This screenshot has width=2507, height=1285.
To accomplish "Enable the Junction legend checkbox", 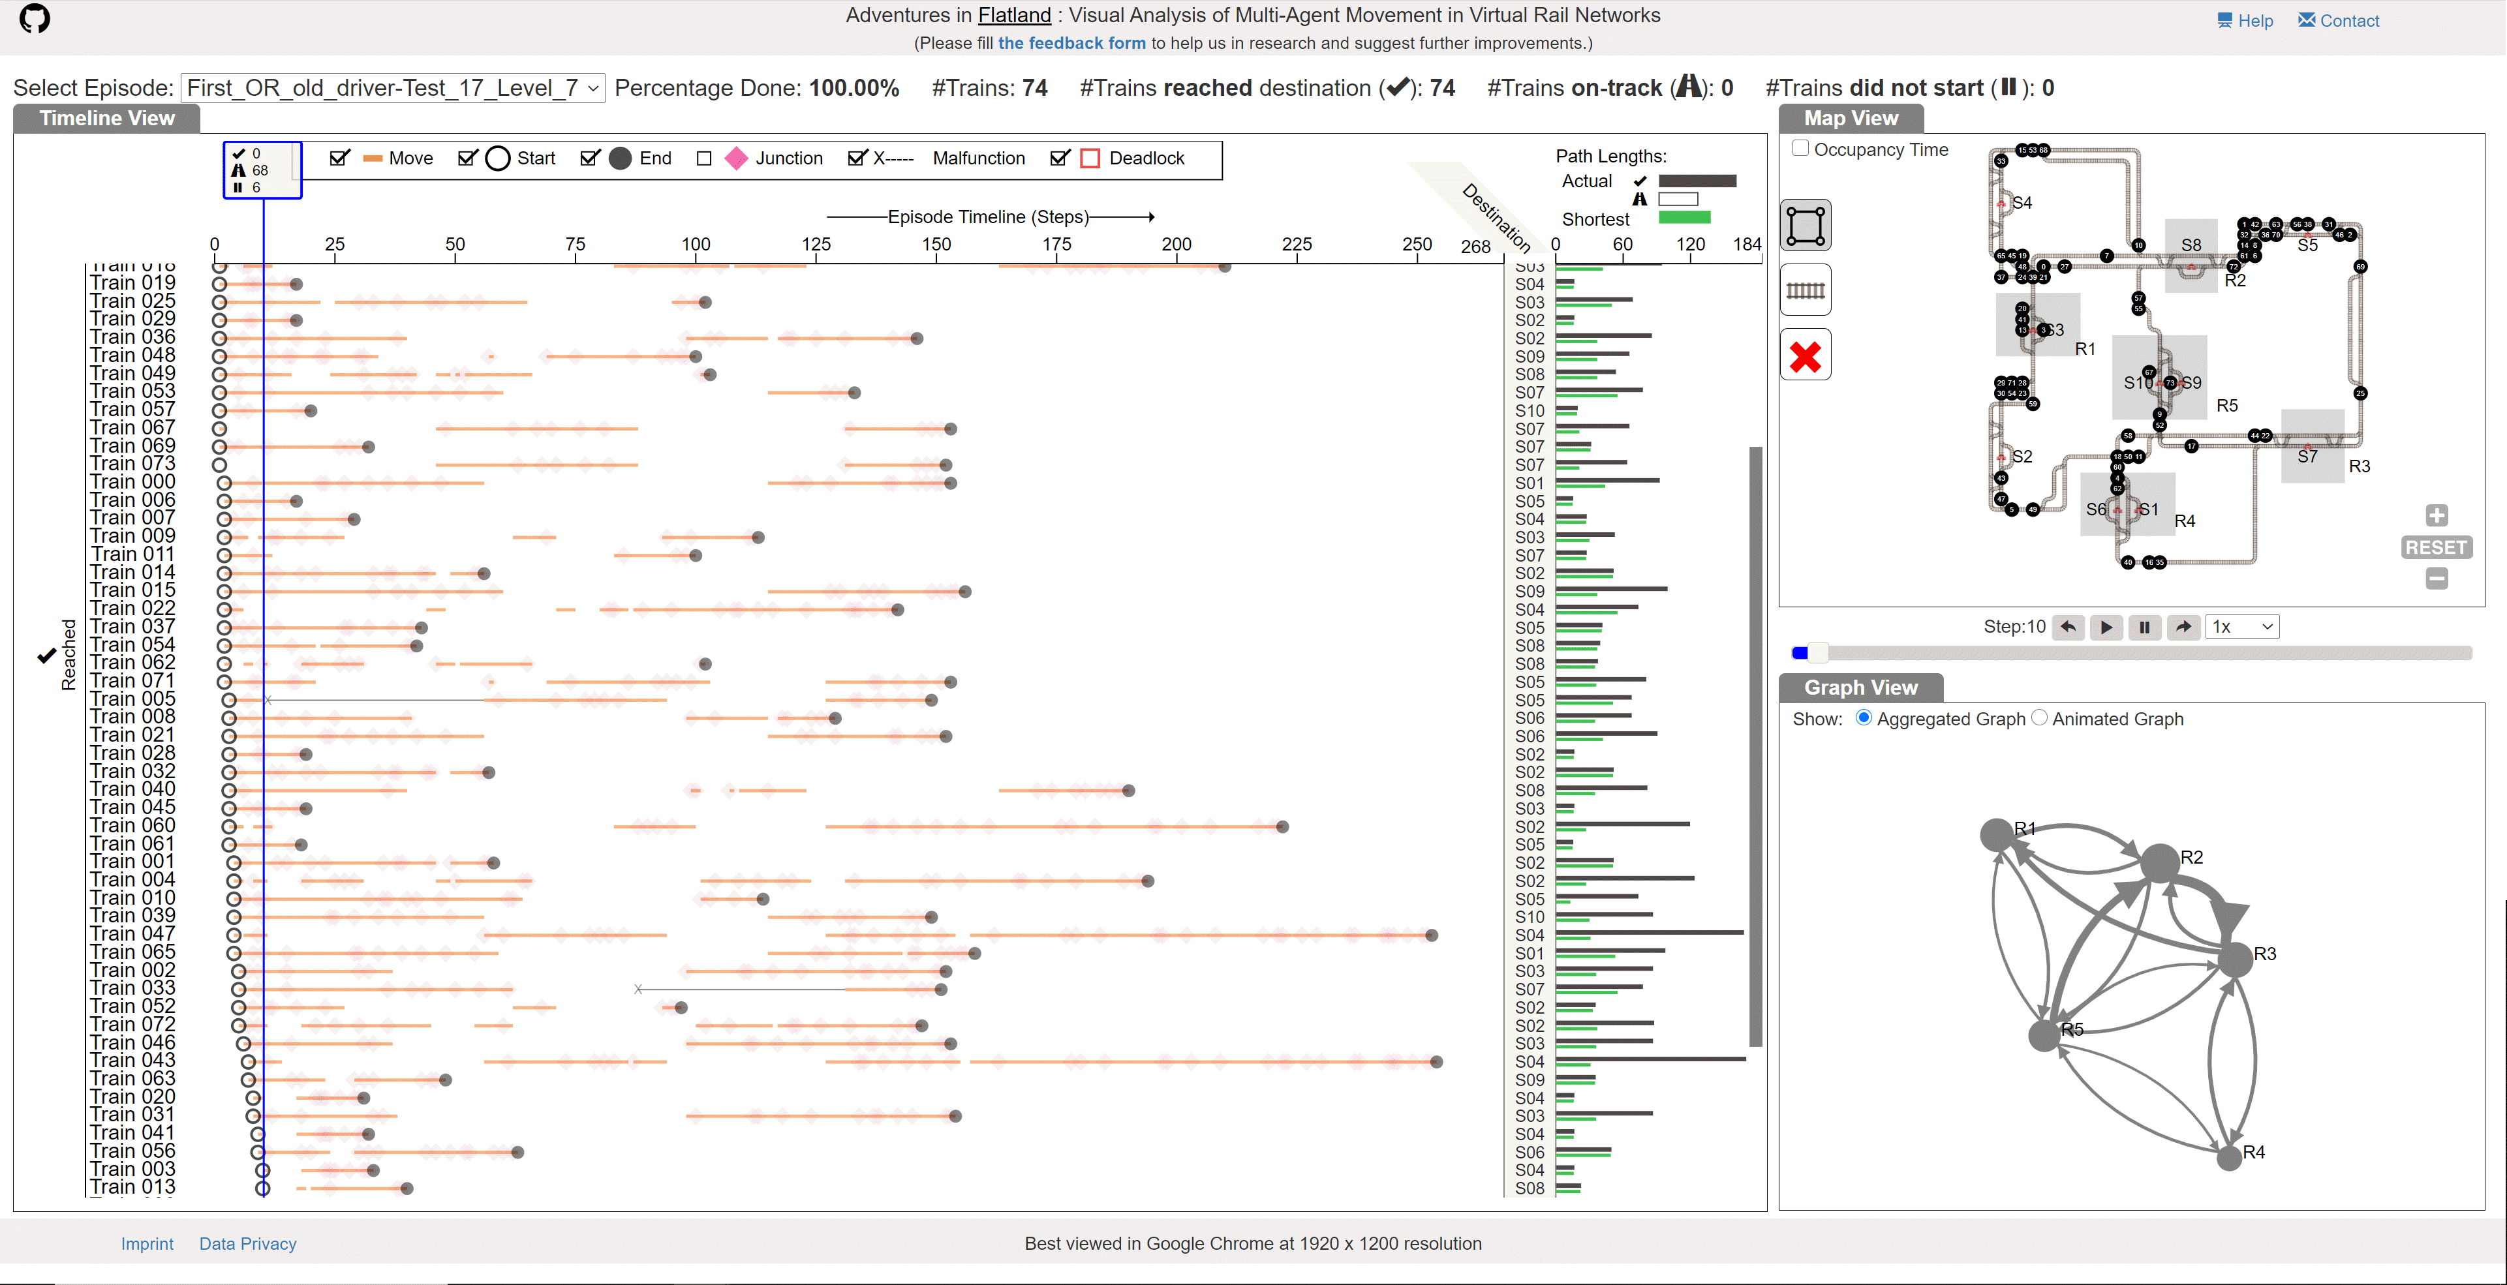I will click(x=705, y=159).
